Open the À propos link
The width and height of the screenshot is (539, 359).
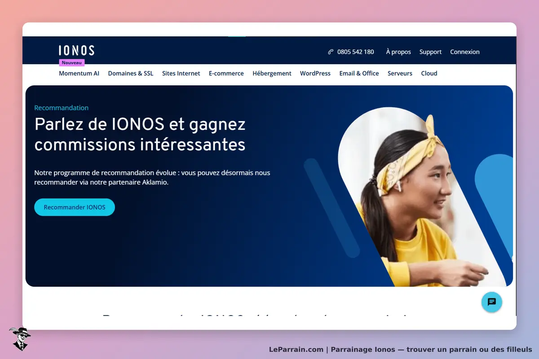click(x=398, y=52)
